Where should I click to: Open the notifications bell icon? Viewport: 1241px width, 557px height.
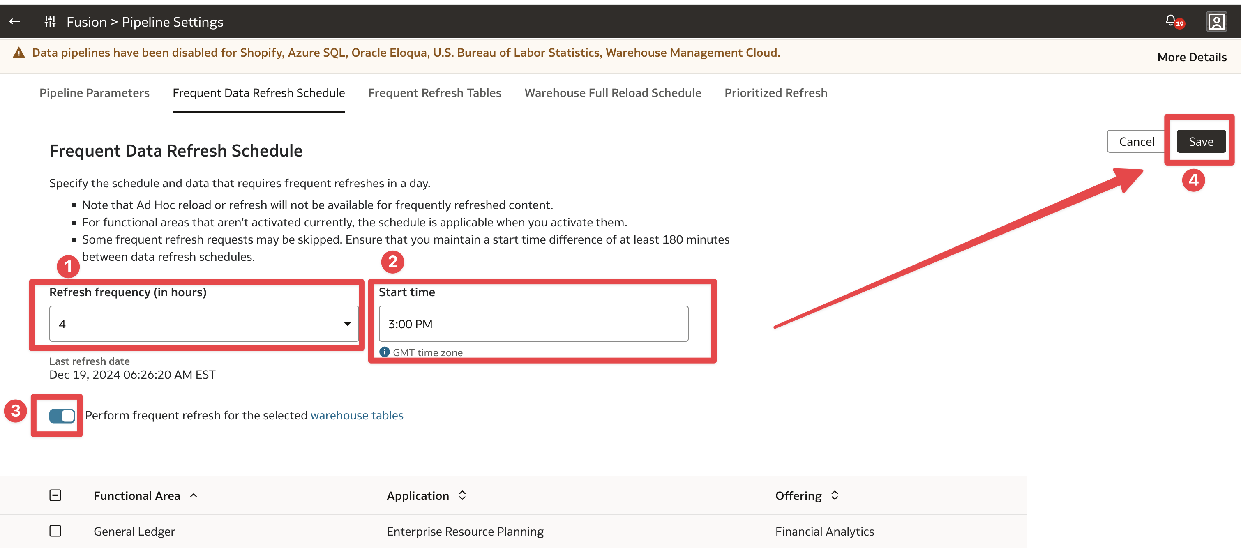coord(1171,21)
